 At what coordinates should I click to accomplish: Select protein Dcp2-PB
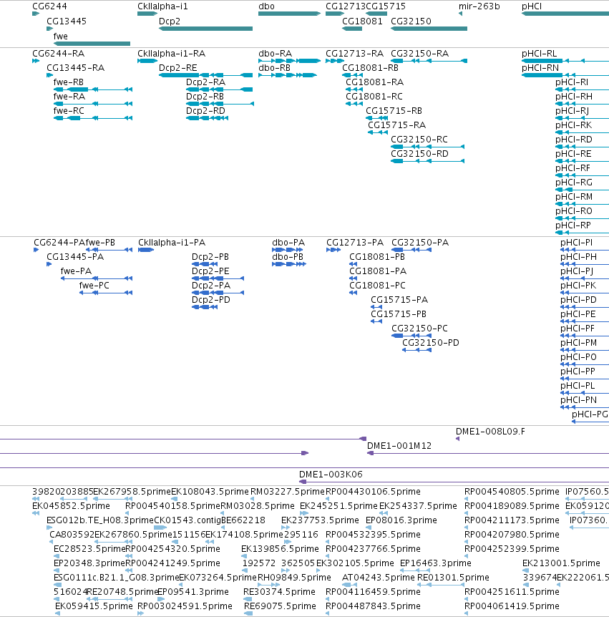(210, 257)
